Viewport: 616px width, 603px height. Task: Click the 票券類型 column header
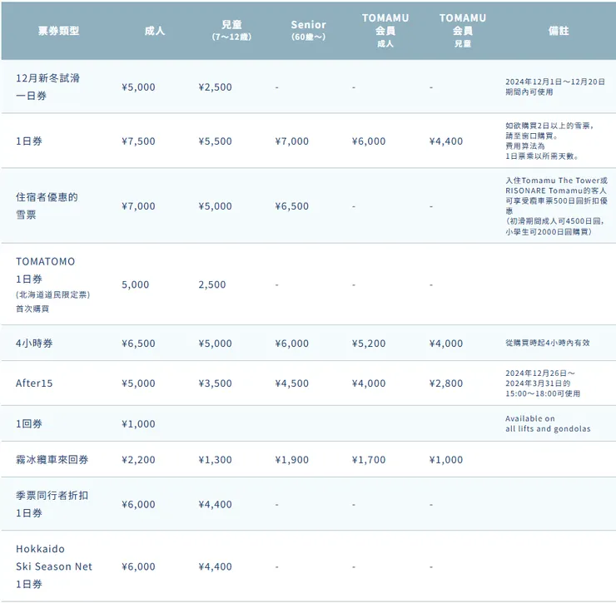point(58,31)
